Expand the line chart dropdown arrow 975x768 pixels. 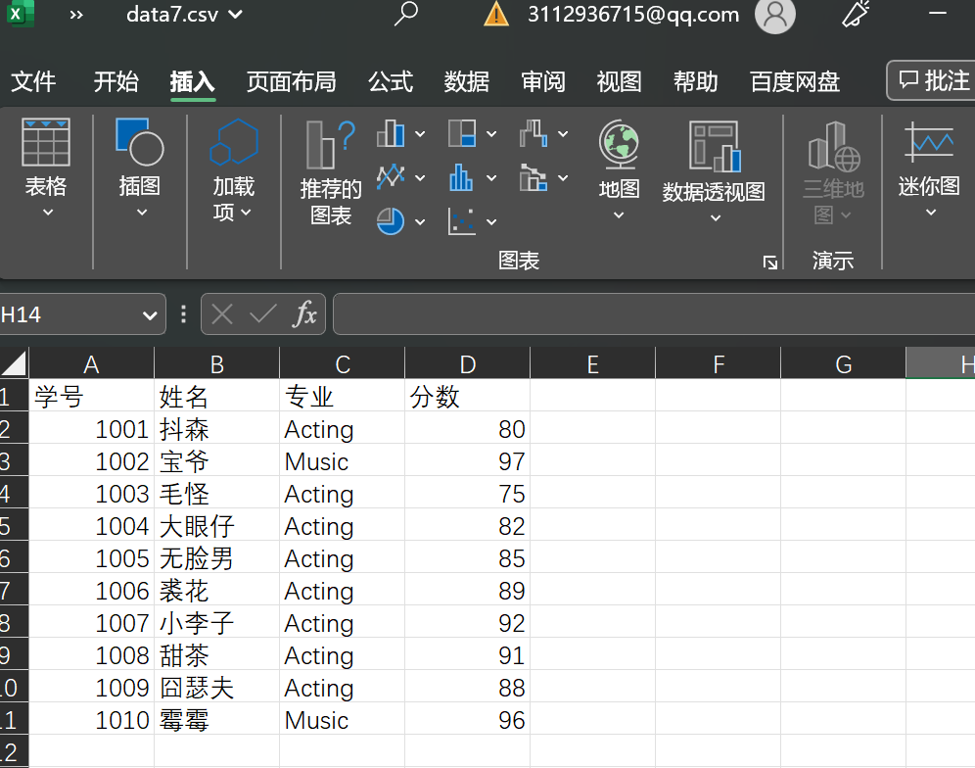(x=420, y=178)
